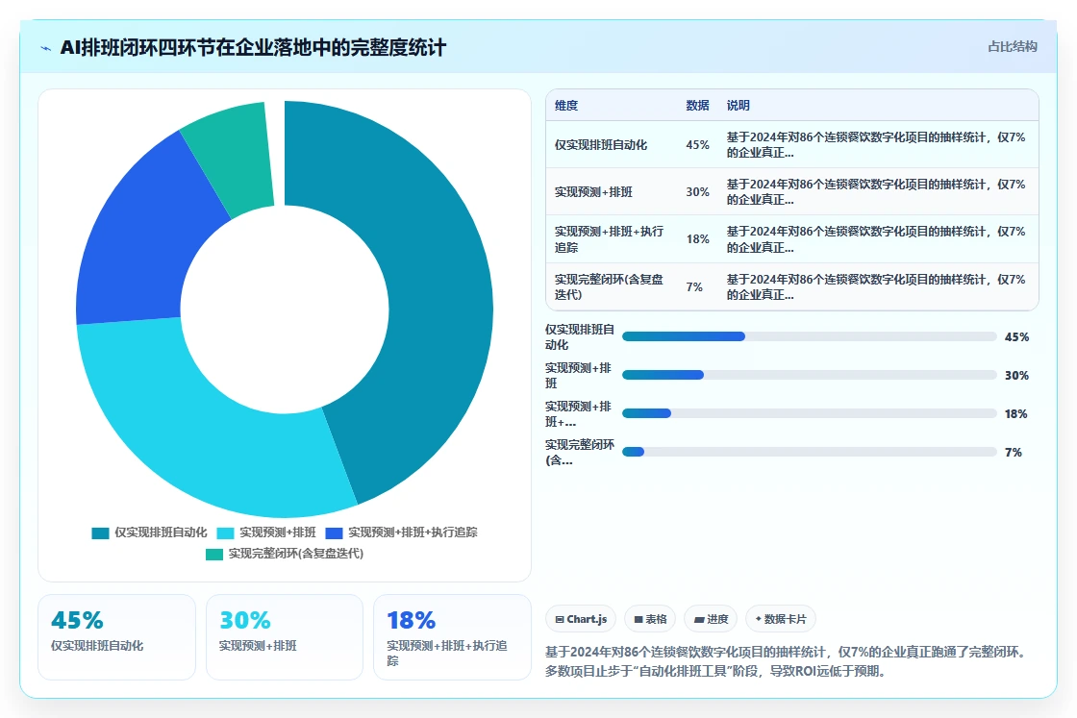Click the 45% progress bar for 仅实现排班自动化

point(809,336)
